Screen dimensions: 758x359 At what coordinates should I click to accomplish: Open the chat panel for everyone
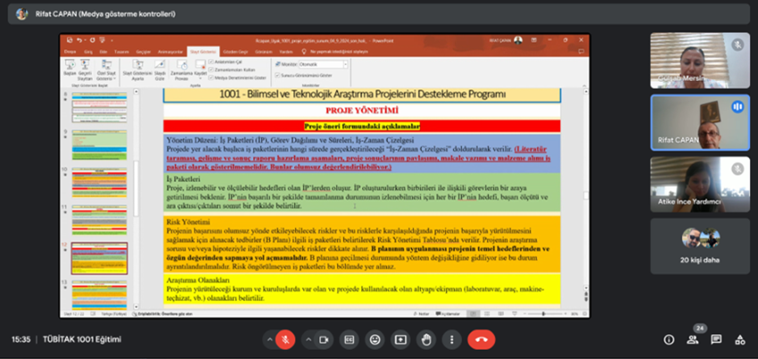pos(716,339)
